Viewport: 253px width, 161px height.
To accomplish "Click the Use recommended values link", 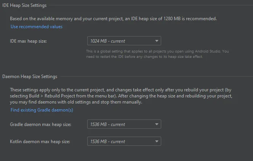I will [x=37, y=27].
